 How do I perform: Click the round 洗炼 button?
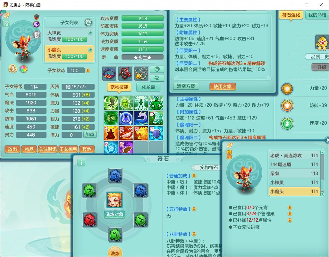115,252
